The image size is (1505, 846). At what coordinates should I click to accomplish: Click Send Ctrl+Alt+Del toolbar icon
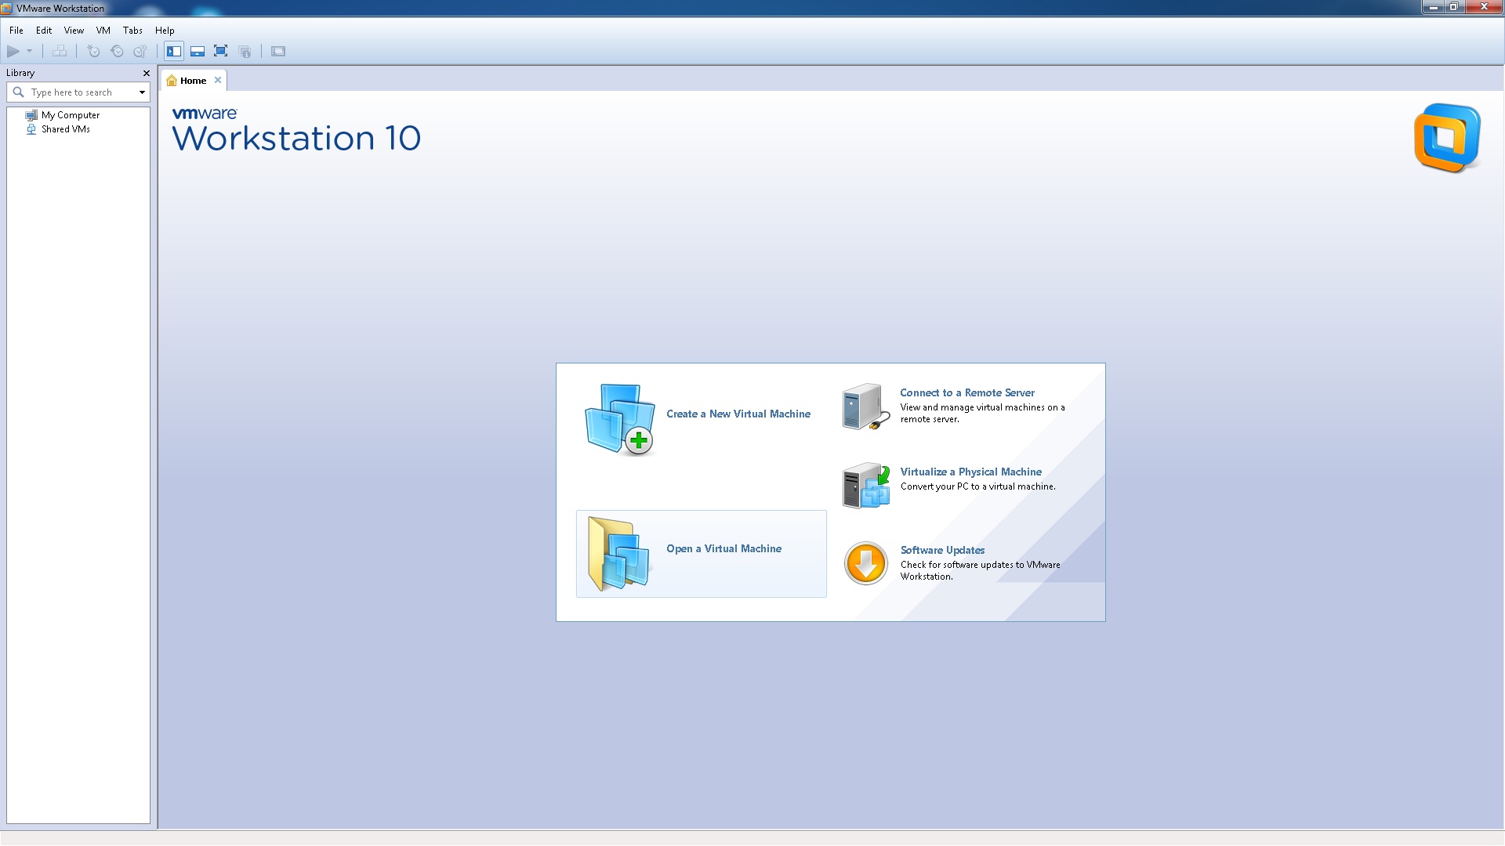pos(60,52)
